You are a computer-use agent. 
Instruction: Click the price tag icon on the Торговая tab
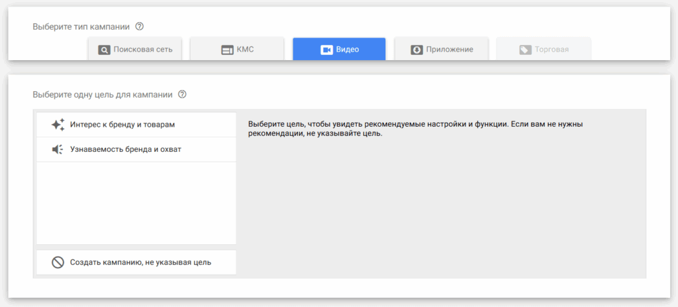(525, 50)
